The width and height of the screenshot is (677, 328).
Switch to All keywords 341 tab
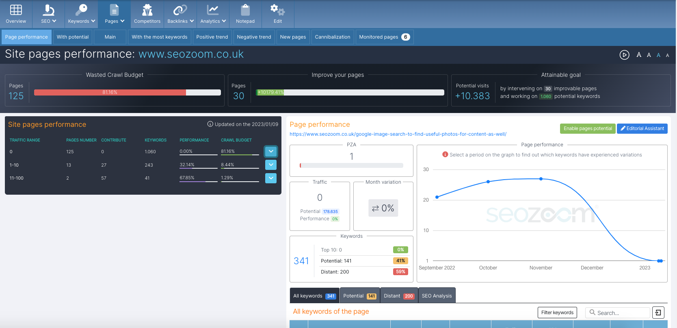[315, 296]
